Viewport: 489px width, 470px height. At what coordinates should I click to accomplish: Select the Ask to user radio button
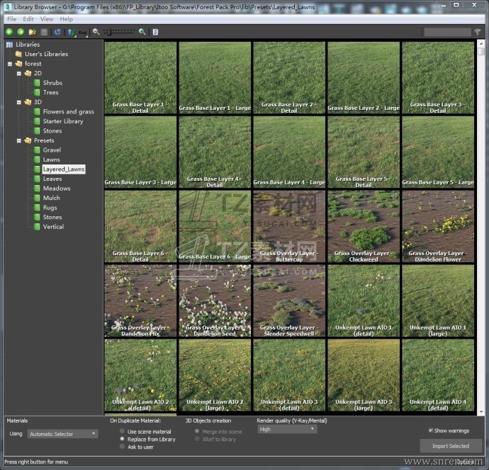click(x=122, y=447)
